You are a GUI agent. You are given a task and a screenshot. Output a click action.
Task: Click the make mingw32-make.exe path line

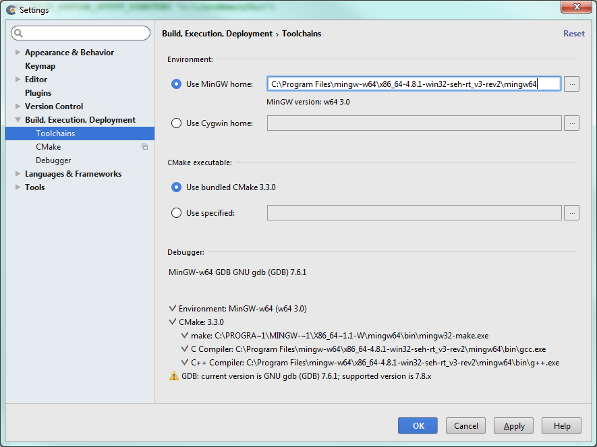339,336
